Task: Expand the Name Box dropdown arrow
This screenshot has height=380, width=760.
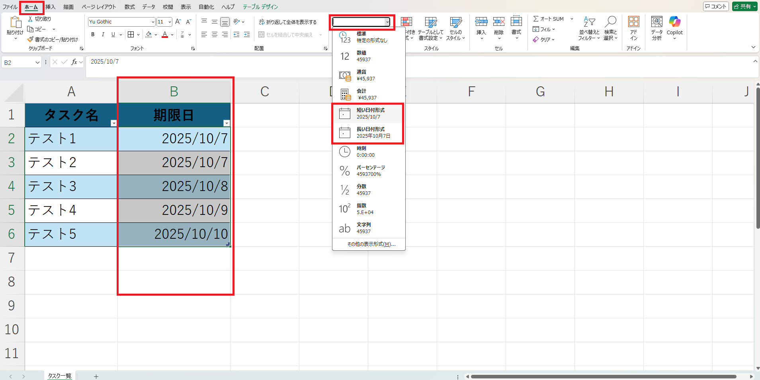Action: (x=37, y=62)
